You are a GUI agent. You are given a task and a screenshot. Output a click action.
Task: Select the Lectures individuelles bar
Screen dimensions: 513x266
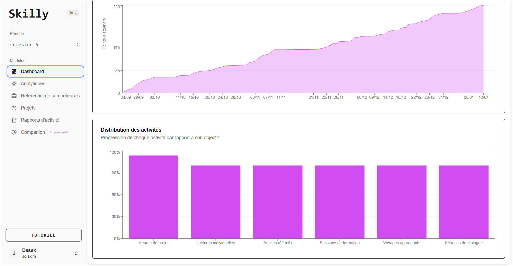pyautogui.click(x=216, y=202)
